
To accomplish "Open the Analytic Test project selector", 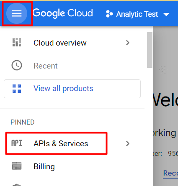I will (x=138, y=14).
